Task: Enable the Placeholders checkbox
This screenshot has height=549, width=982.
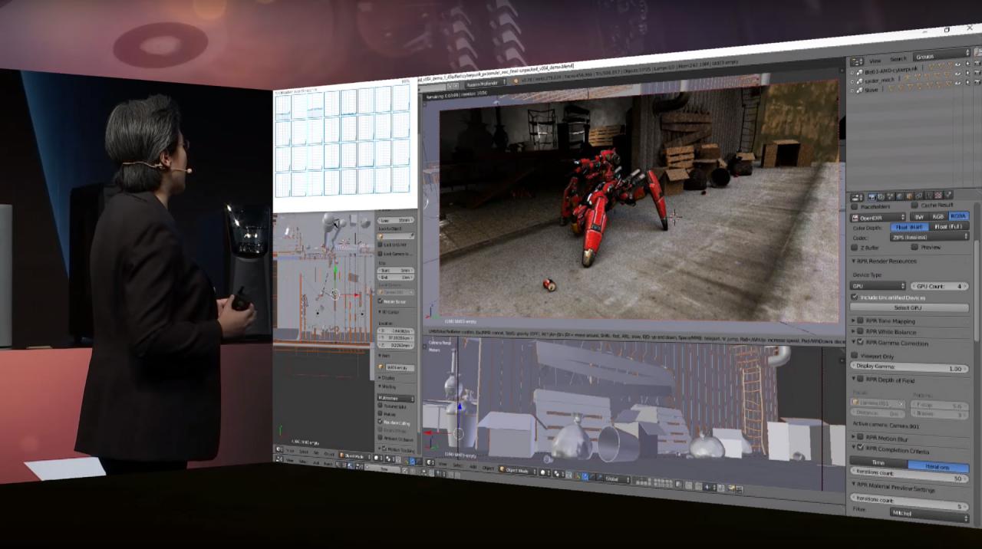Action: pyautogui.click(x=854, y=206)
